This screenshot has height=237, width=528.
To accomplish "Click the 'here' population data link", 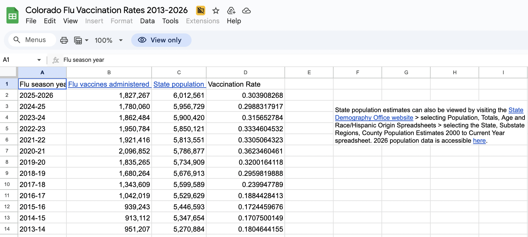I will point(479,140).
